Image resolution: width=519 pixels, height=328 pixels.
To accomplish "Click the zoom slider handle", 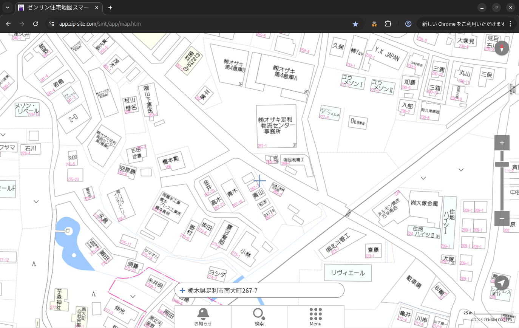I will (502, 164).
